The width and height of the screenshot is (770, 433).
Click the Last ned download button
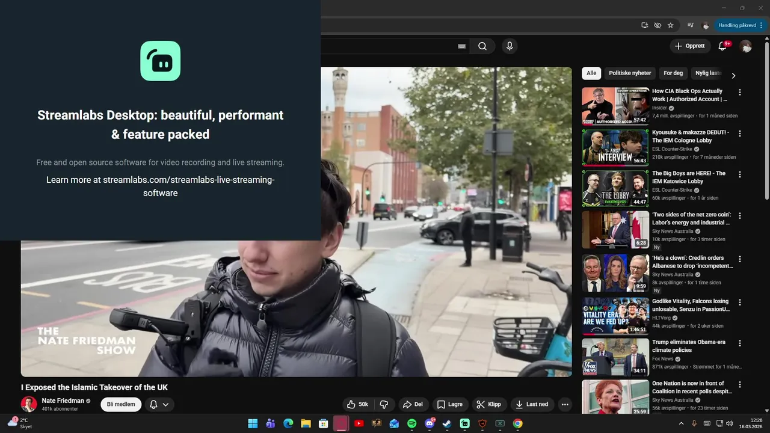(x=532, y=405)
